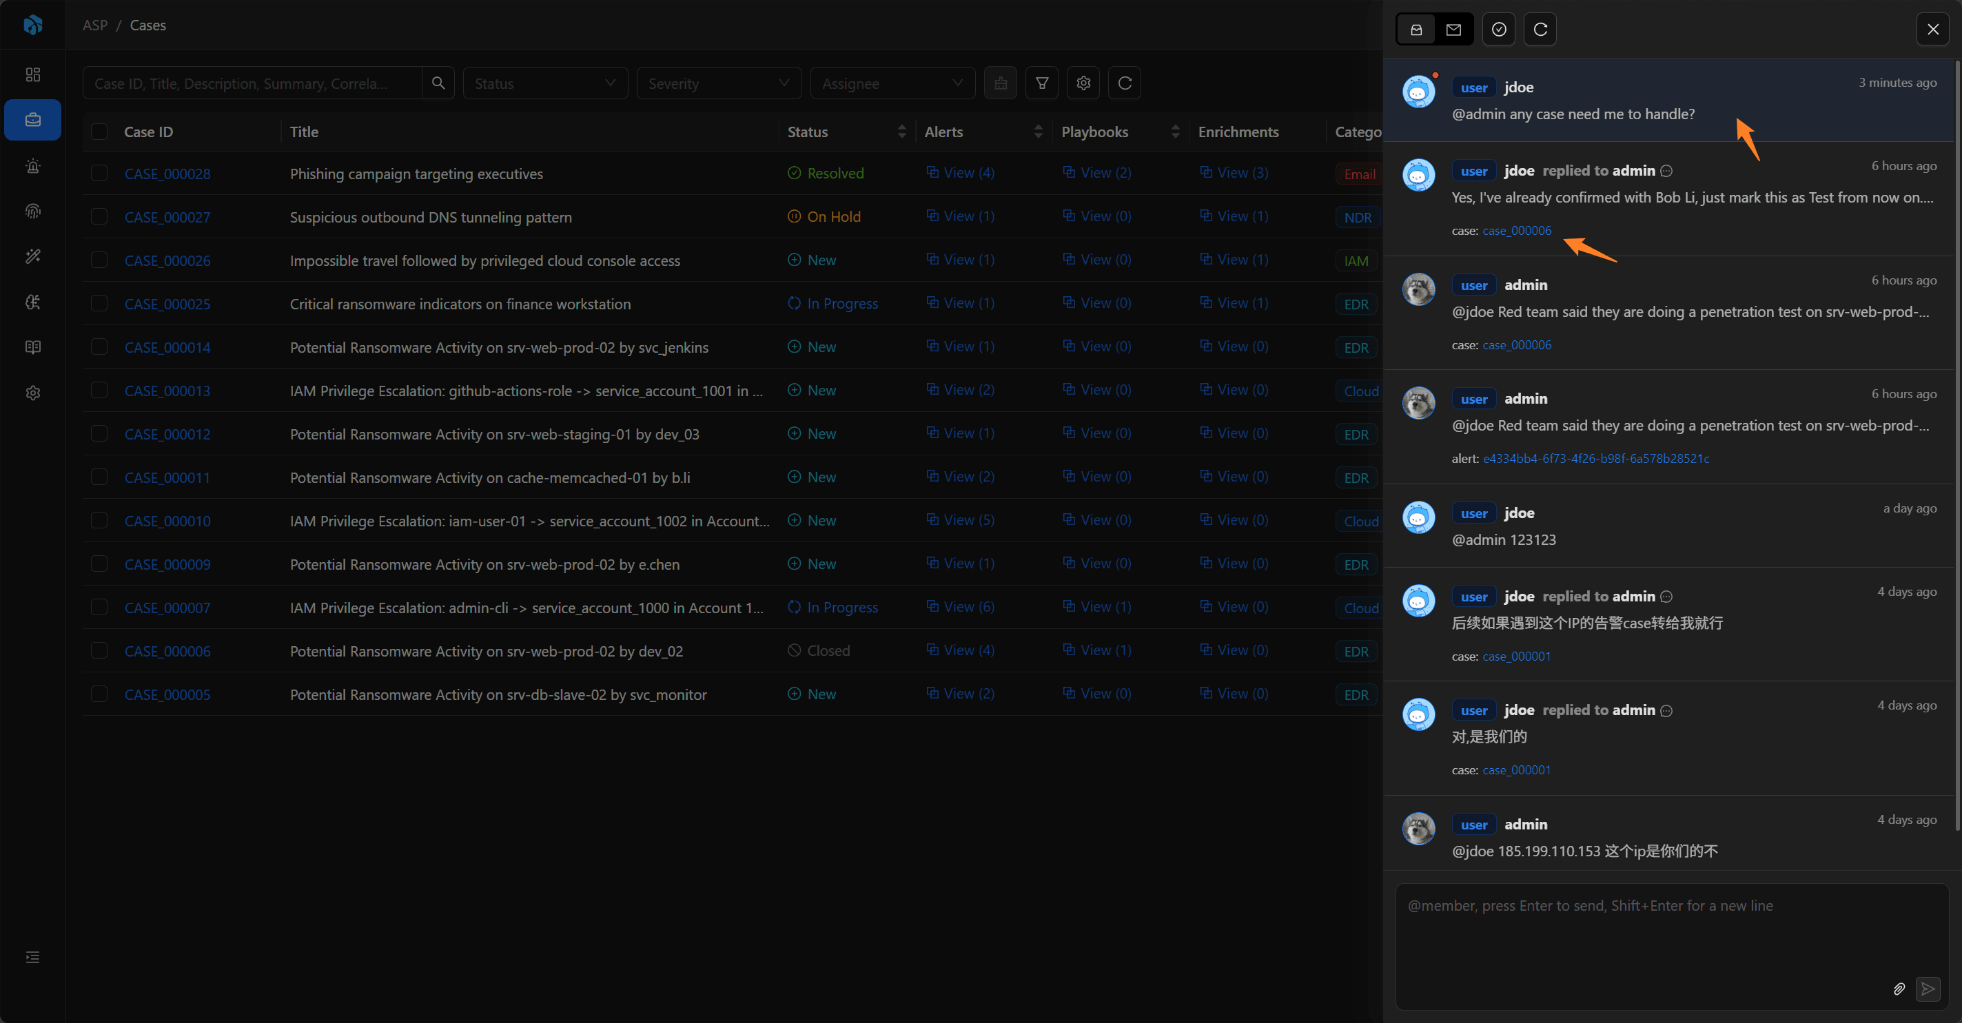Image resolution: width=1962 pixels, height=1023 pixels.
Task: Click the attachment paperclip icon
Action: [x=1899, y=989]
